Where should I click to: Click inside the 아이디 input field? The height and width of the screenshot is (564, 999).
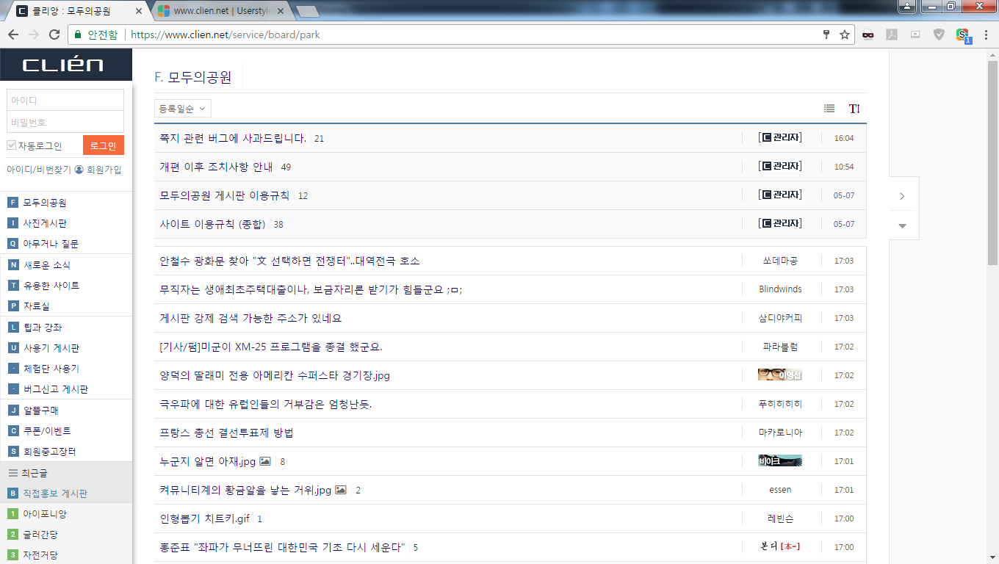pos(65,99)
